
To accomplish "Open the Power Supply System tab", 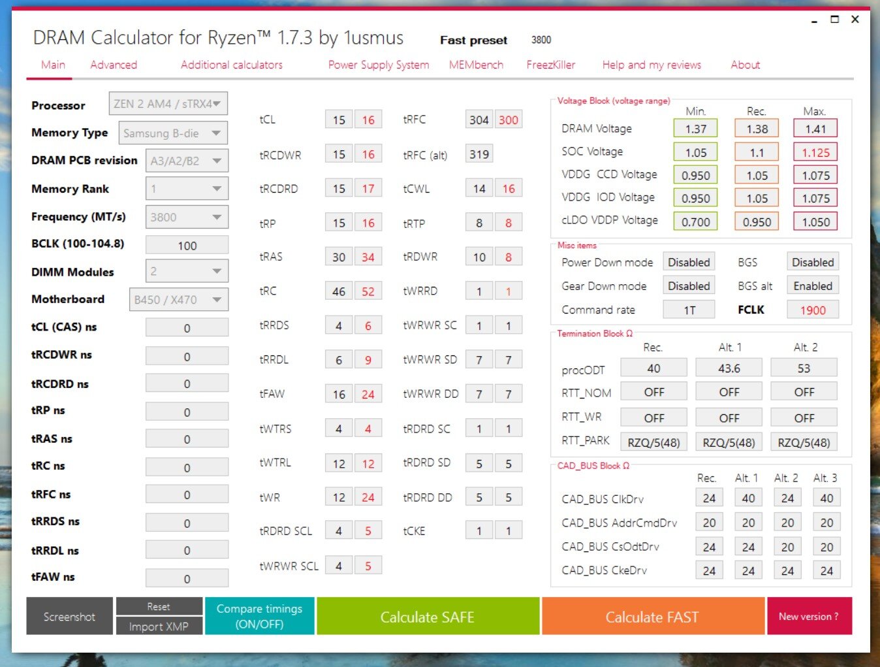I will 379,65.
